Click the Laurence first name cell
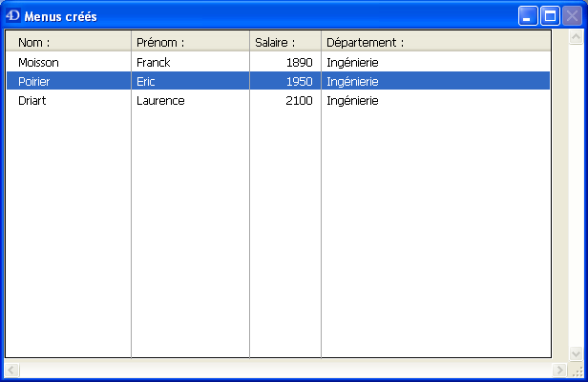The height and width of the screenshot is (382, 588). [x=160, y=101]
